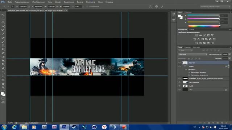Screen dimensions: 232x130
Task: Add a Curves adjustment
Action: (x=204, y=35)
